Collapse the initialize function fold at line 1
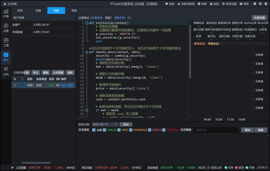270x171 pixels. pyautogui.click(x=87, y=23)
